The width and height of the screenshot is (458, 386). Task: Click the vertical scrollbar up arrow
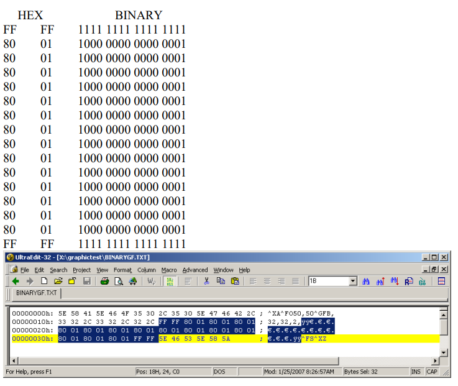pyautogui.click(x=443, y=315)
